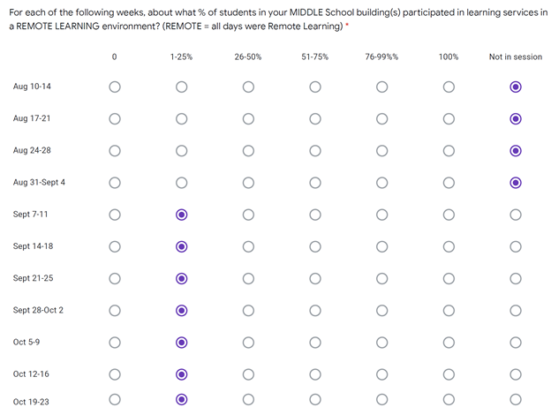Mark Sept 21-25 as Not in session

(x=516, y=279)
